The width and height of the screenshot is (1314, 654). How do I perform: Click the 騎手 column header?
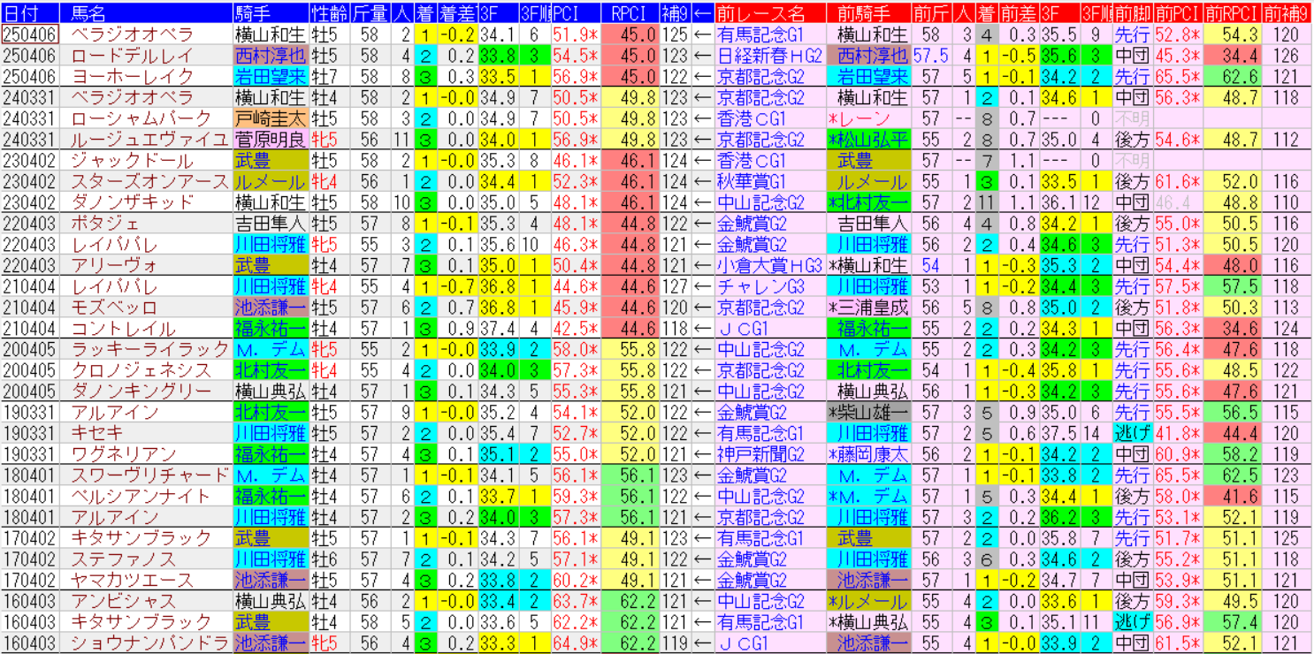[271, 13]
